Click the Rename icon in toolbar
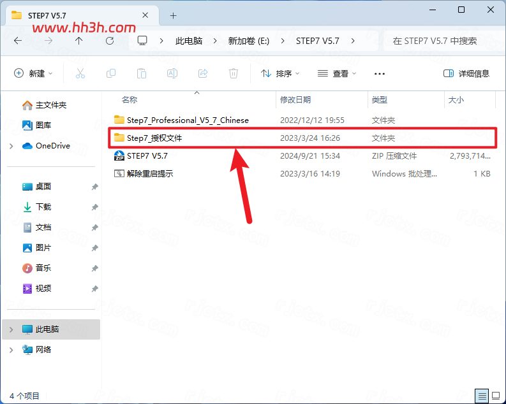 pyautogui.click(x=172, y=73)
